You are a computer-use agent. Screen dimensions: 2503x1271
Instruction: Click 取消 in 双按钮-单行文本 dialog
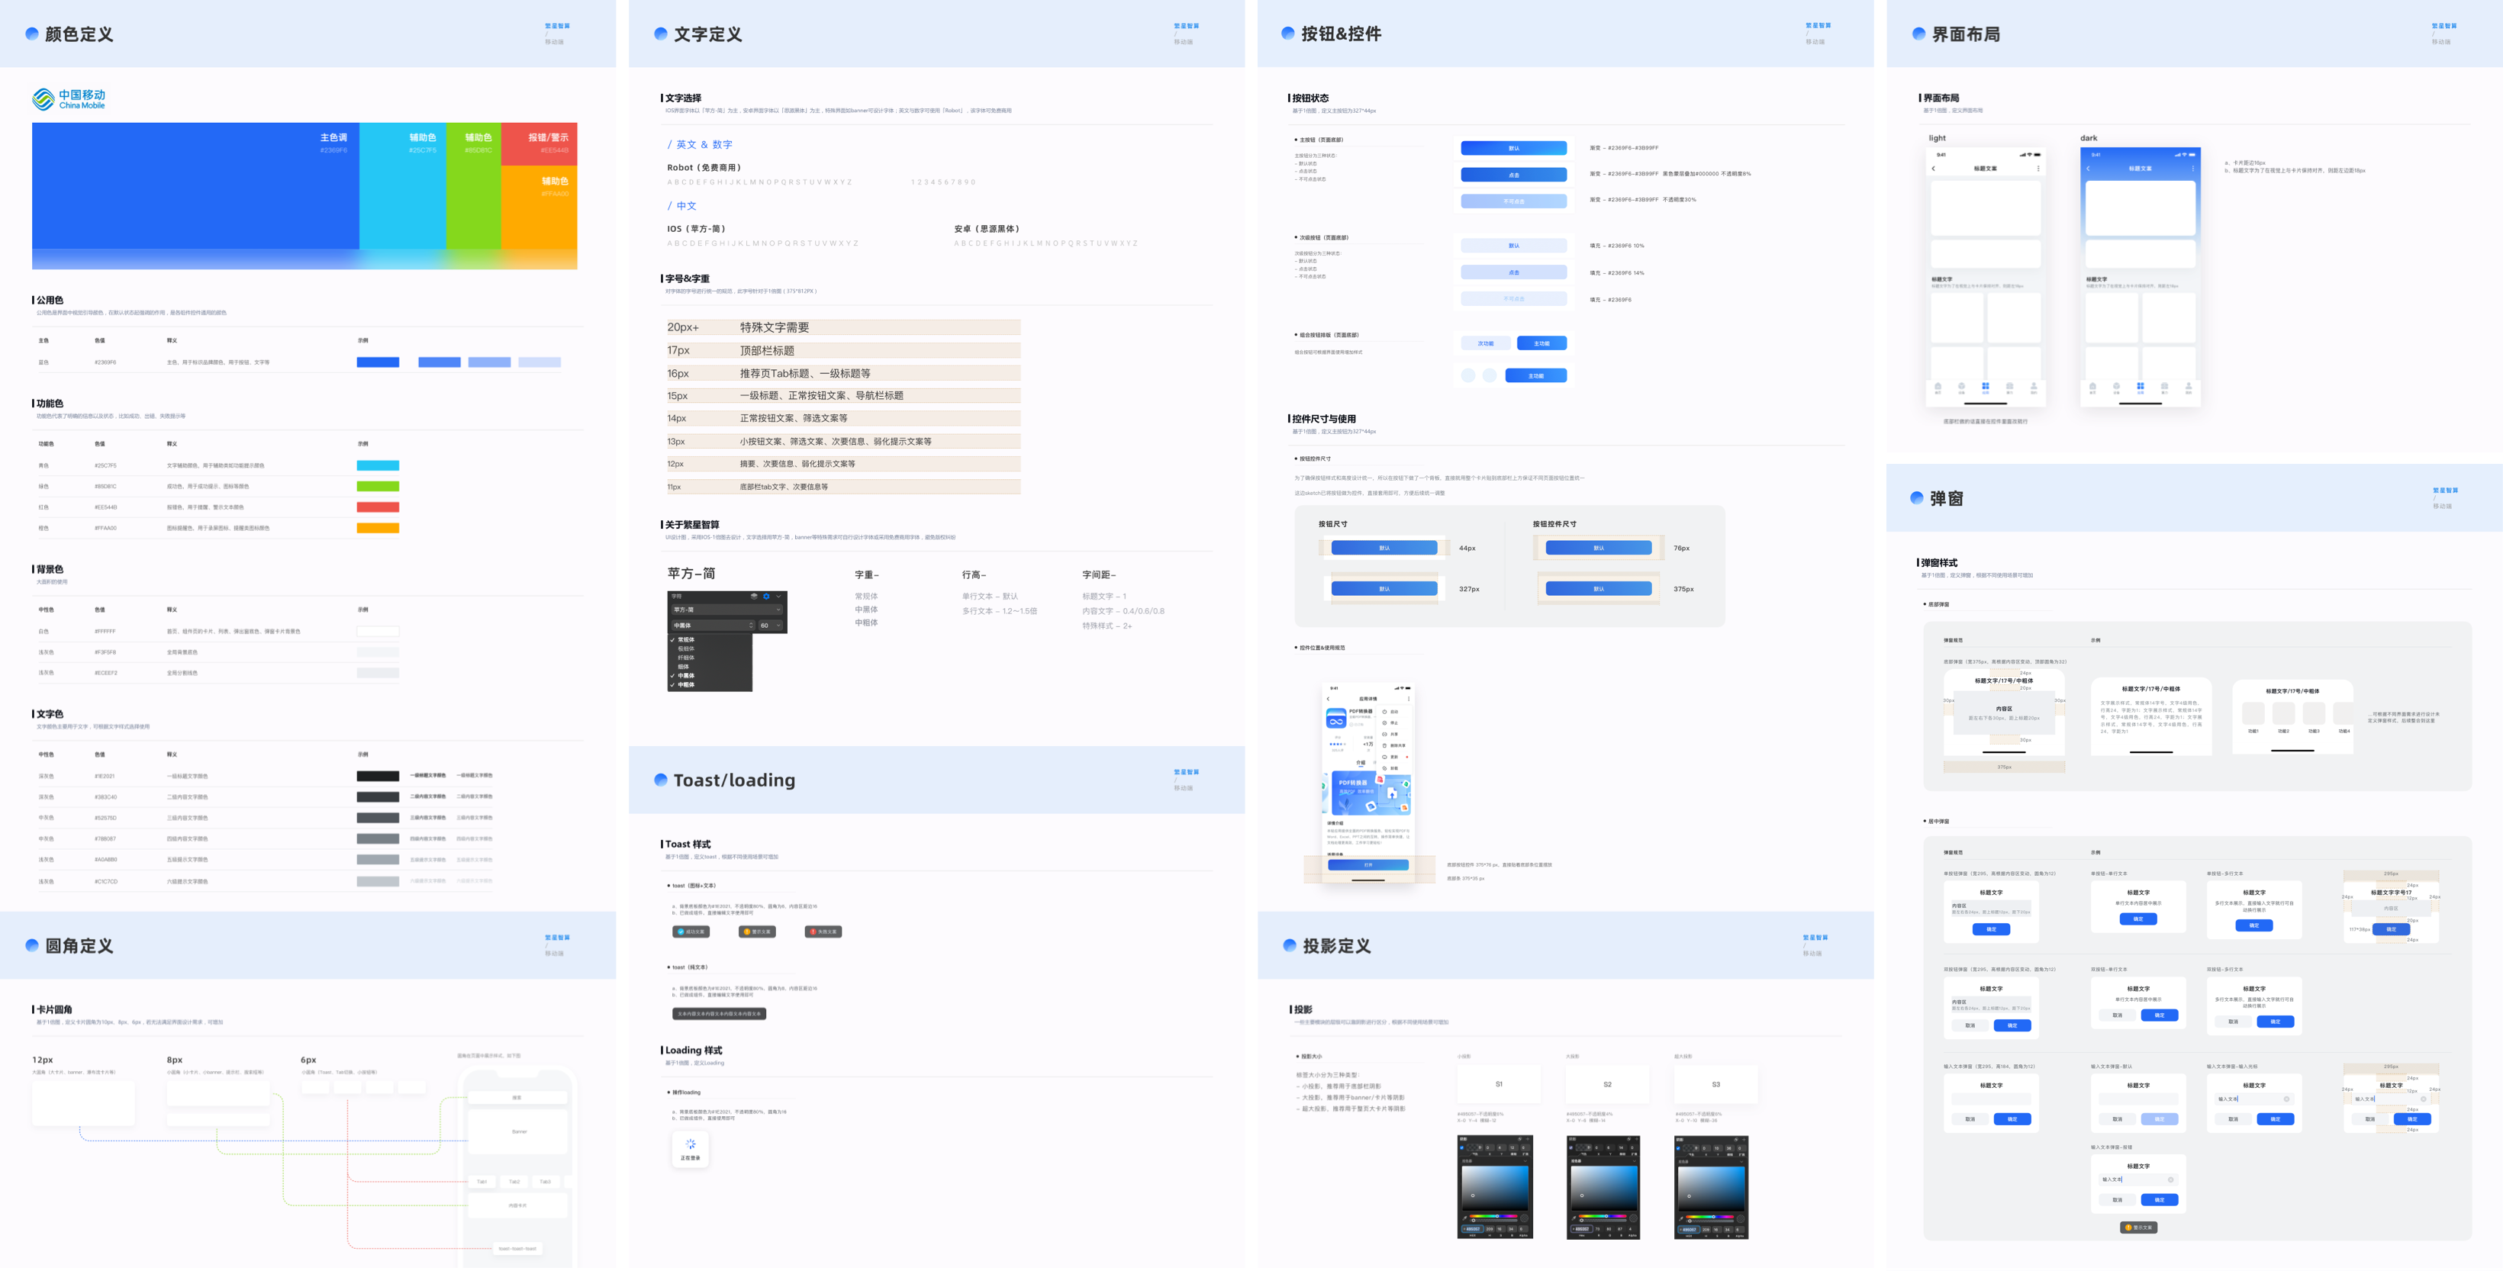coord(2118,1015)
